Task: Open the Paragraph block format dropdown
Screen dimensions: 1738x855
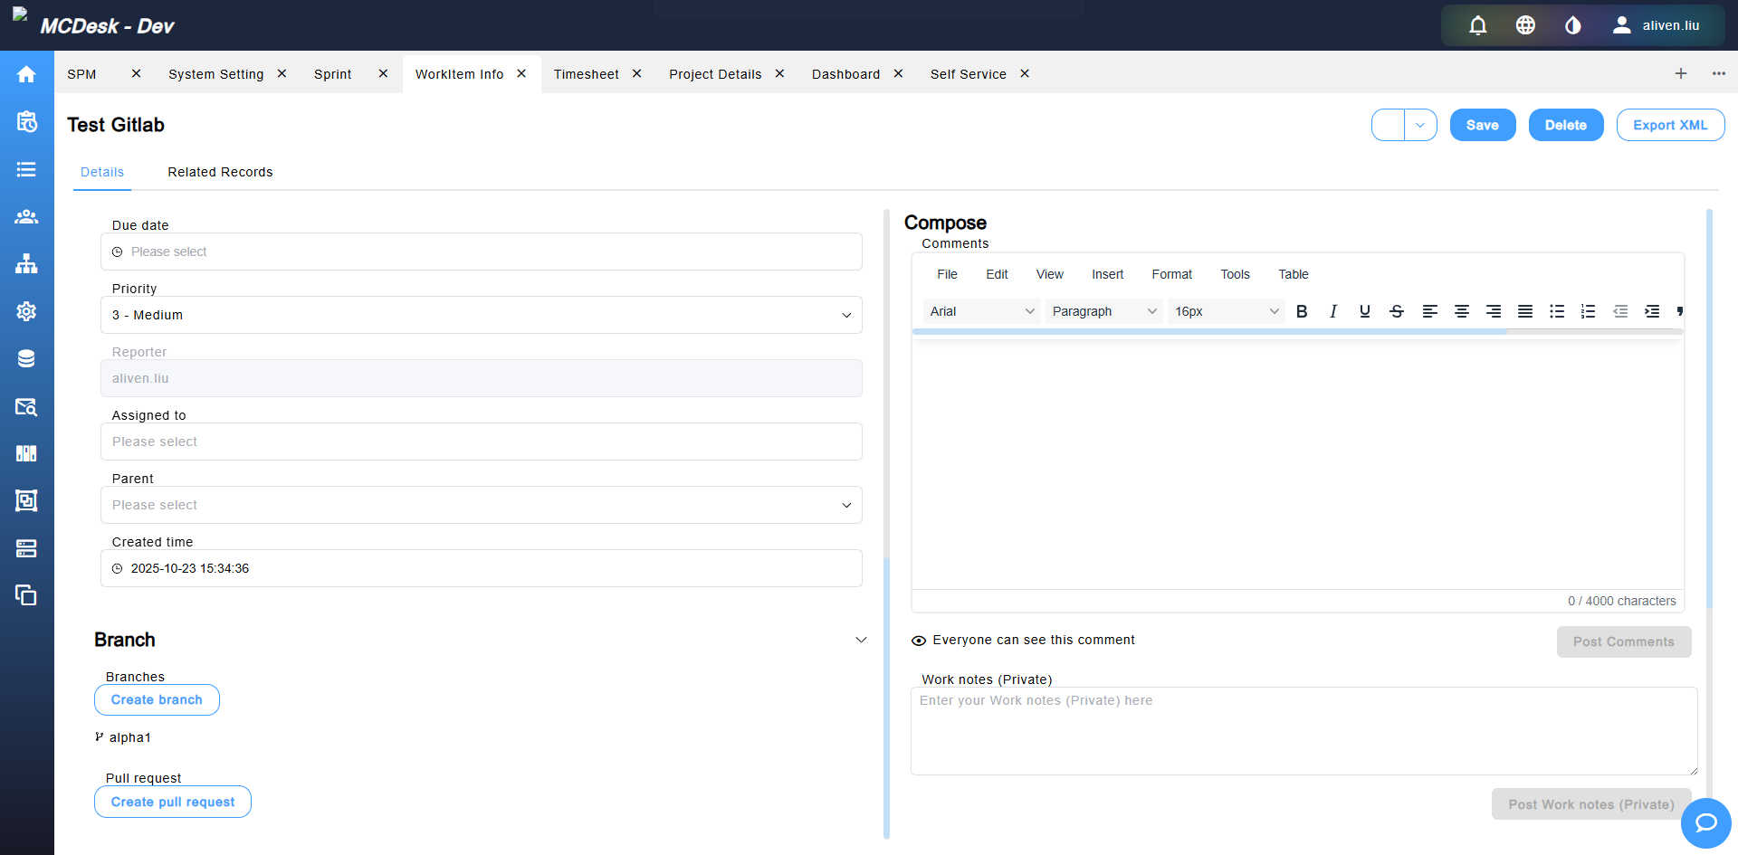Action: 1104,311
